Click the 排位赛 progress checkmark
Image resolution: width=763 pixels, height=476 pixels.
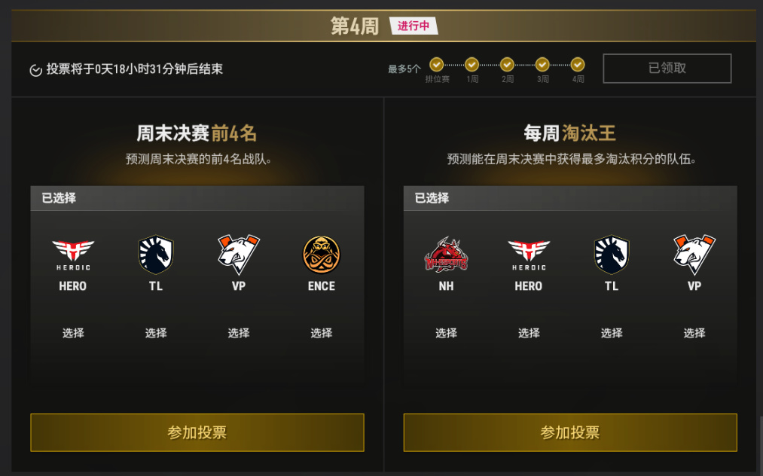point(437,64)
